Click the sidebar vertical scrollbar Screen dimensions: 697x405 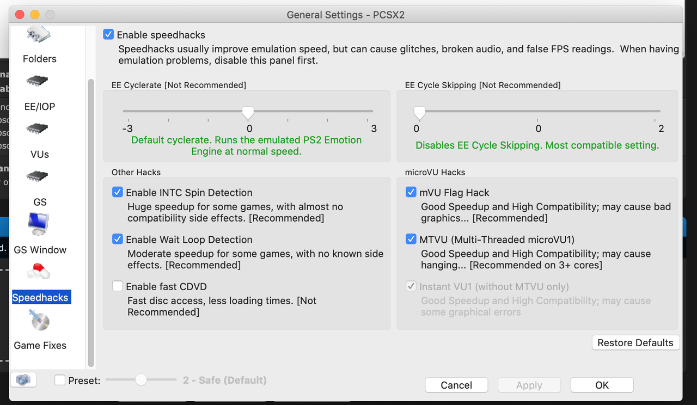coord(91,223)
